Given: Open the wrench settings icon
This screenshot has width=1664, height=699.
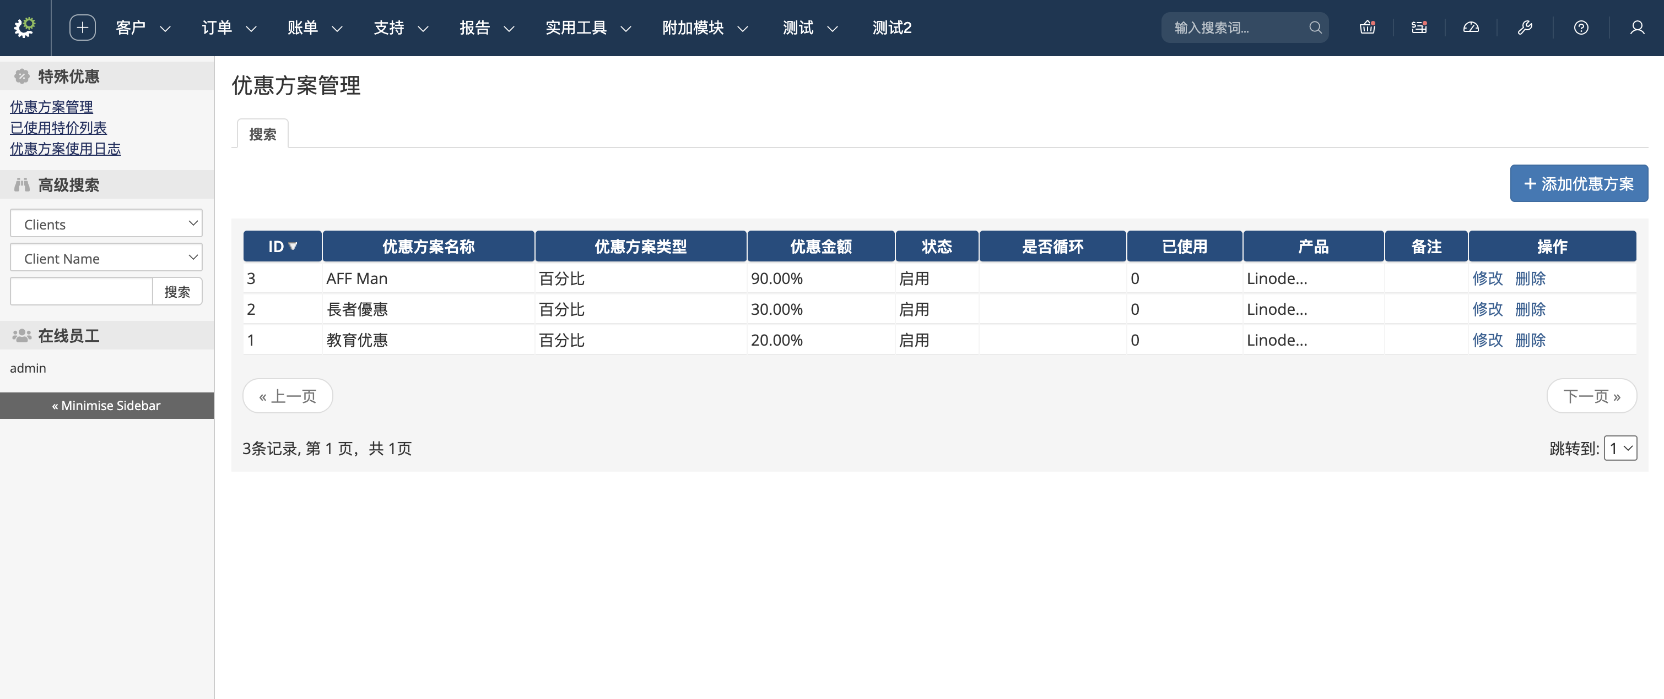Looking at the screenshot, I should [1525, 27].
